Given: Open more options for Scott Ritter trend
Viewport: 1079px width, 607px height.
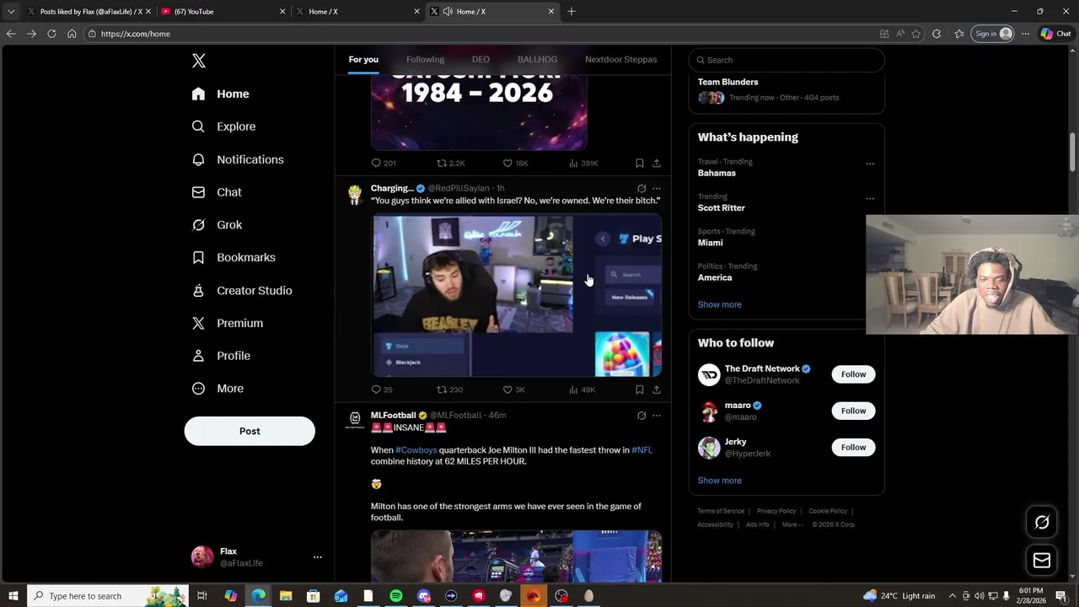Looking at the screenshot, I should click(870, 199).
